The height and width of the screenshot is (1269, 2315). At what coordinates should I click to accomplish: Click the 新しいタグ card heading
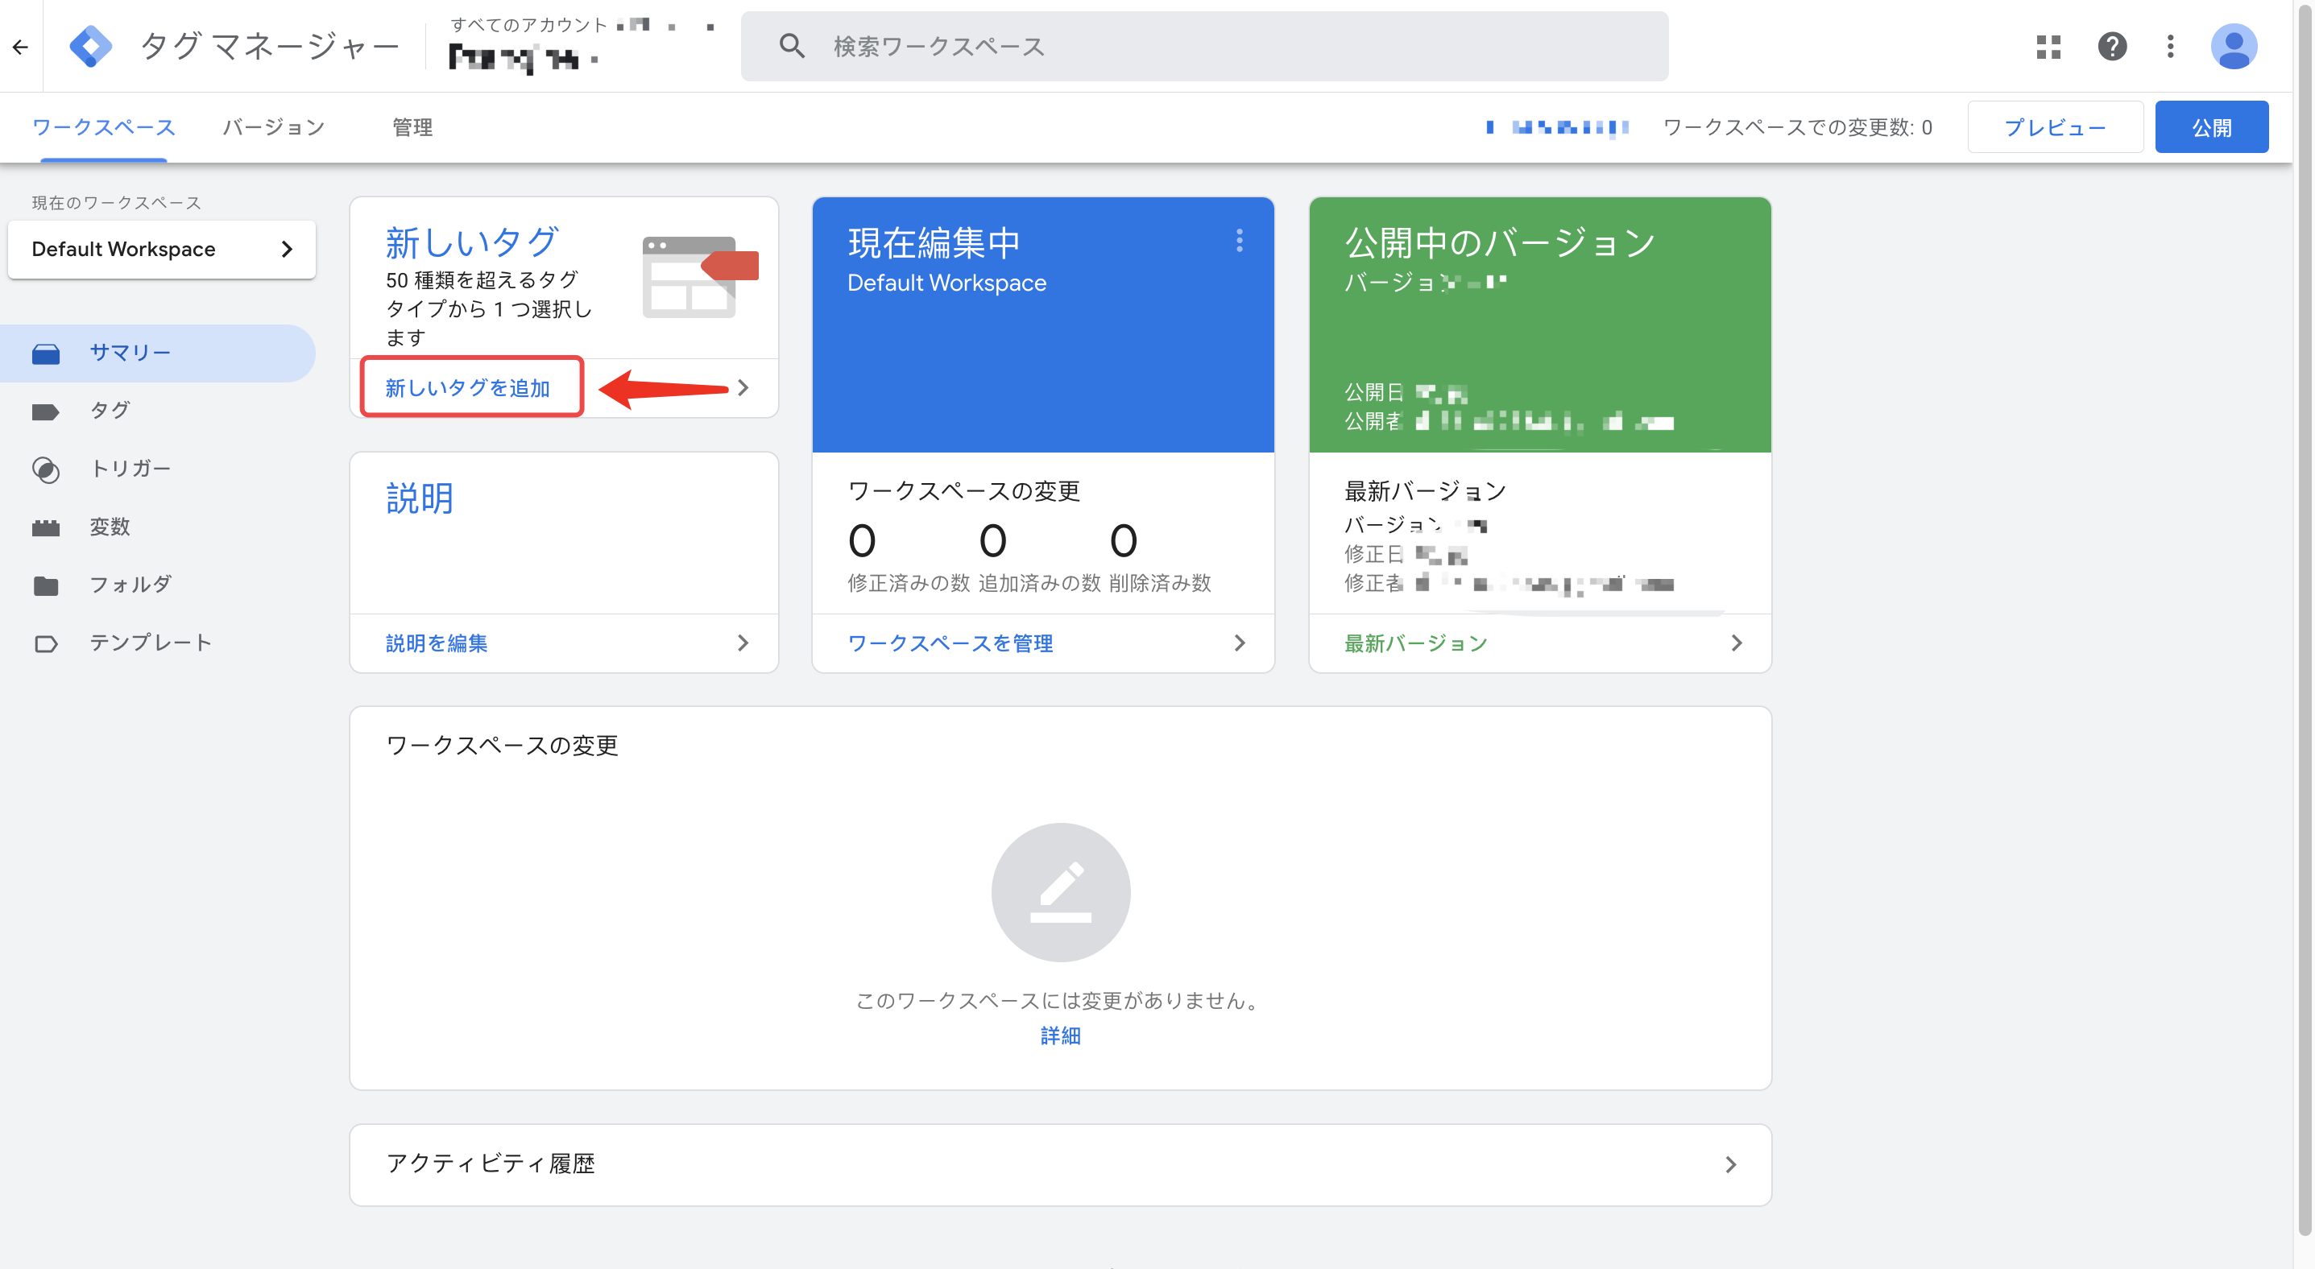[473, 242]
